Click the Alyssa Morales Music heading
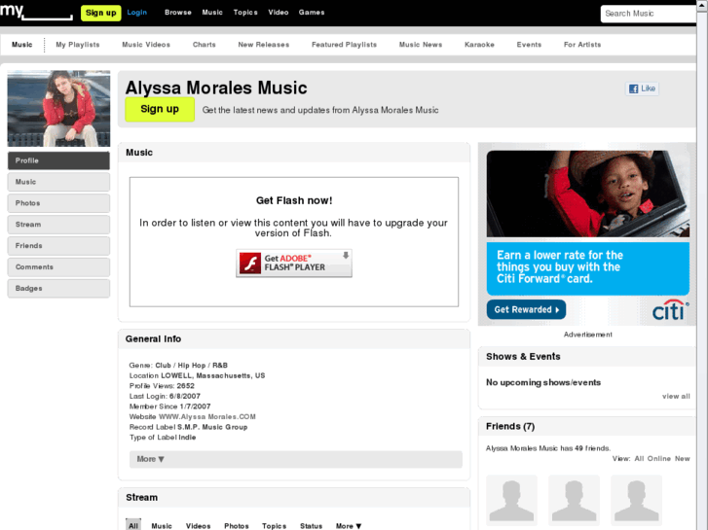708x530 pixels. (216, 88)
